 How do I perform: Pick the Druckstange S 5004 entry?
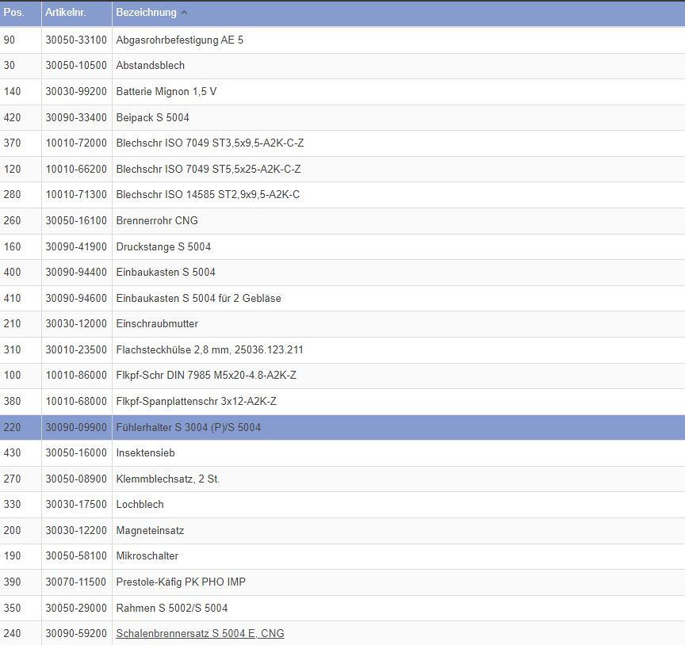(163, 246)
